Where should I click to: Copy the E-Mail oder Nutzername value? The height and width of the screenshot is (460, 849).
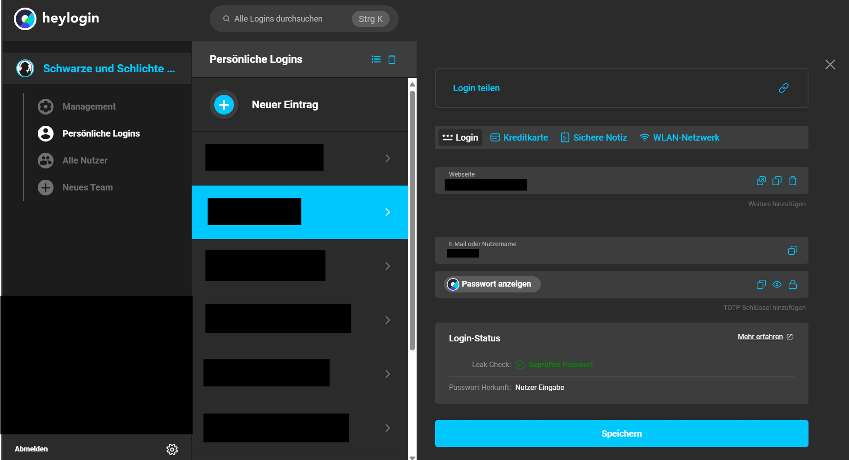tap(792, 250)
